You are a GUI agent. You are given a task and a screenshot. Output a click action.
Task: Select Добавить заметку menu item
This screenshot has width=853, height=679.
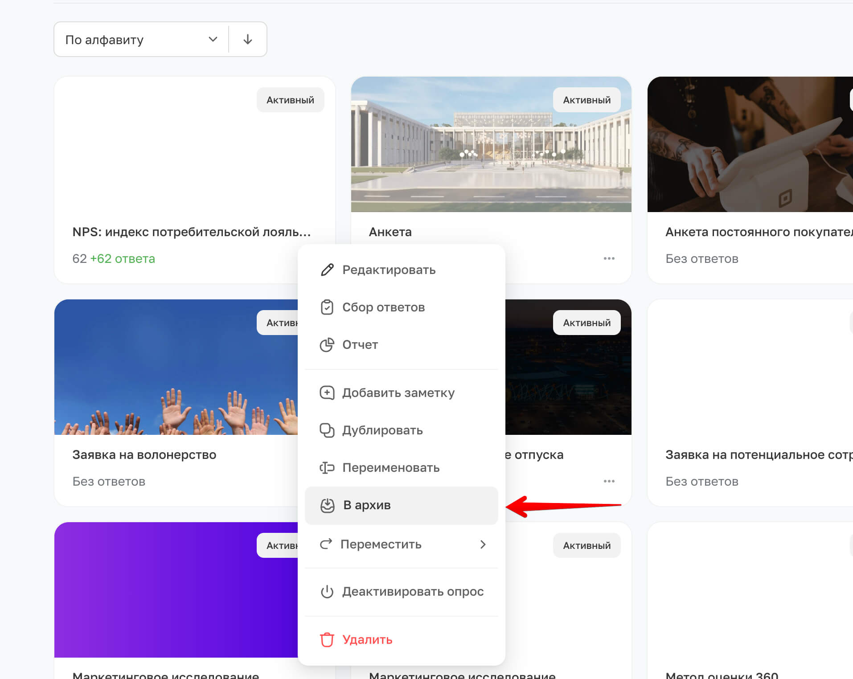(401, 393)
